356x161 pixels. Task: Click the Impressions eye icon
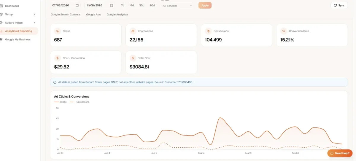133,31
